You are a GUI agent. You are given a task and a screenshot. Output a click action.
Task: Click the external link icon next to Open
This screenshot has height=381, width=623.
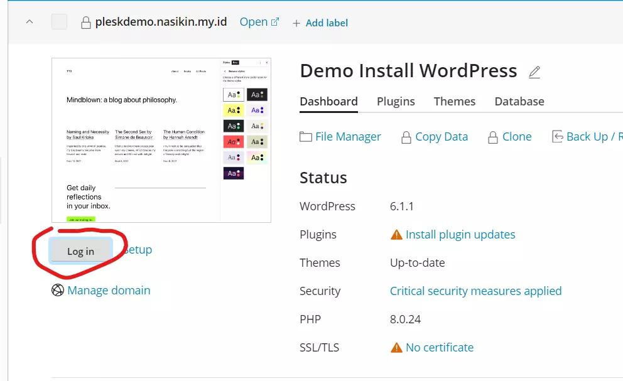275,22
